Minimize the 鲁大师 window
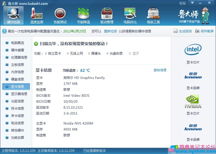 click(200, 3)
